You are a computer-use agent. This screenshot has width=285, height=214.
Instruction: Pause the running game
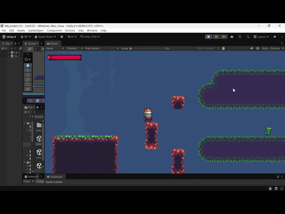[x=216, y=37]
